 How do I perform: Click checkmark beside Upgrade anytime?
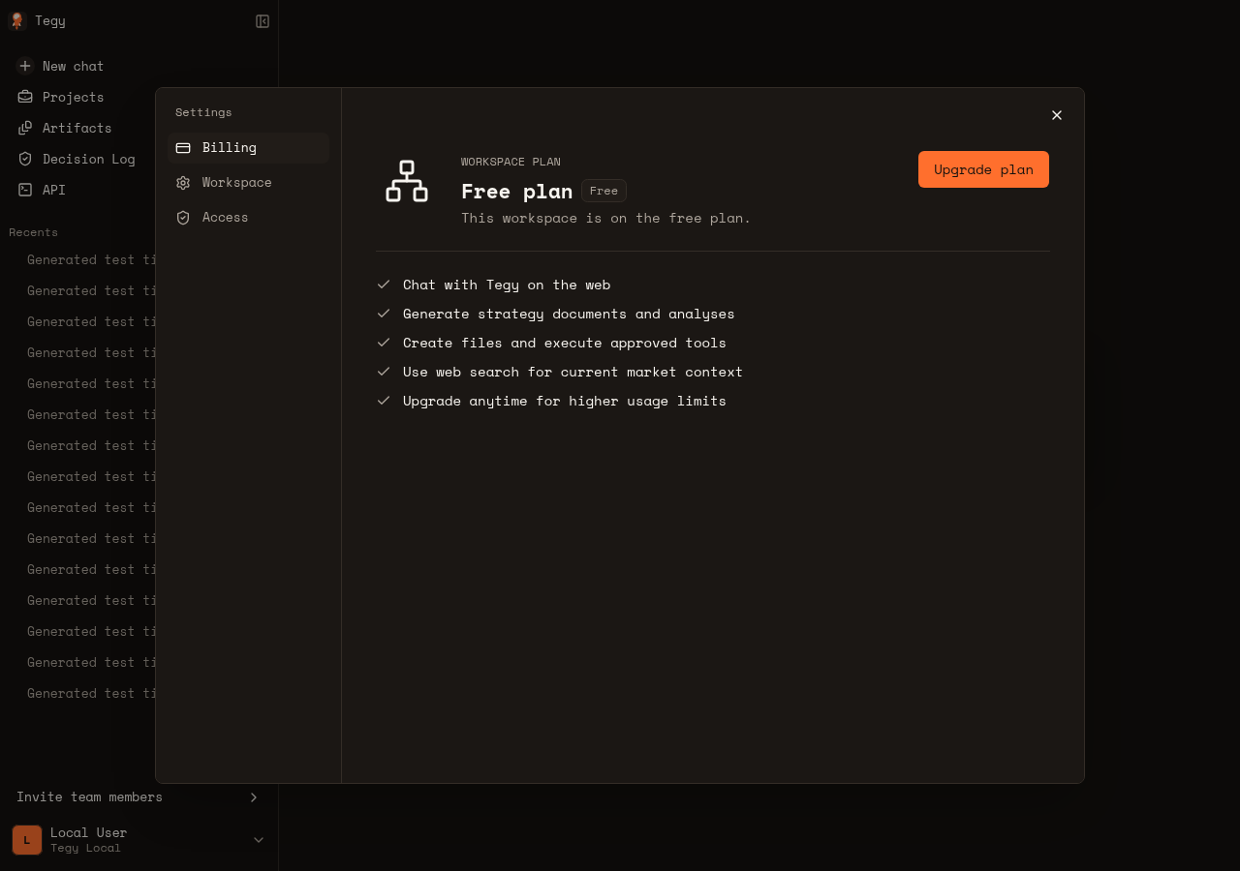point(384,401)
